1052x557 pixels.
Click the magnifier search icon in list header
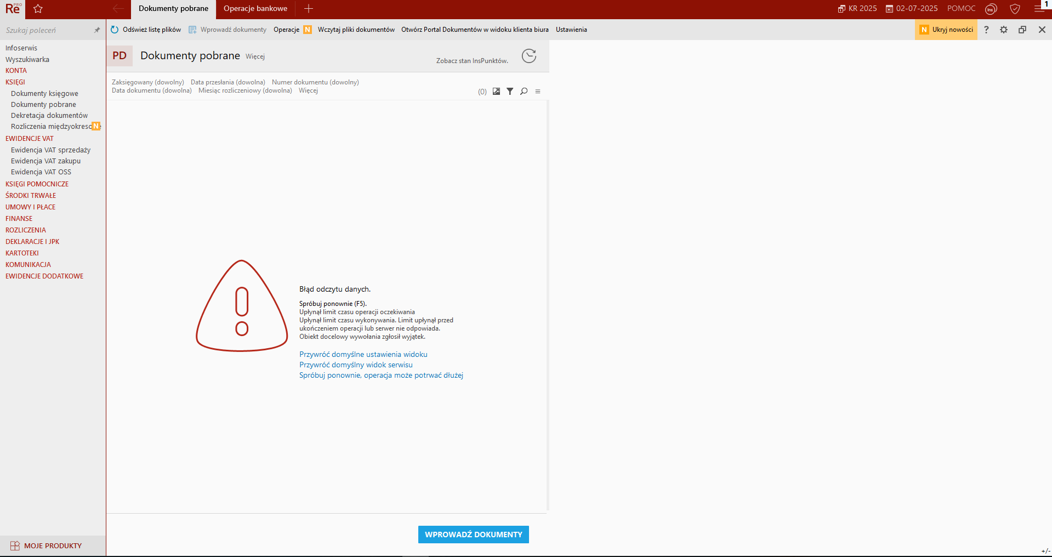[x=524, y=92]
